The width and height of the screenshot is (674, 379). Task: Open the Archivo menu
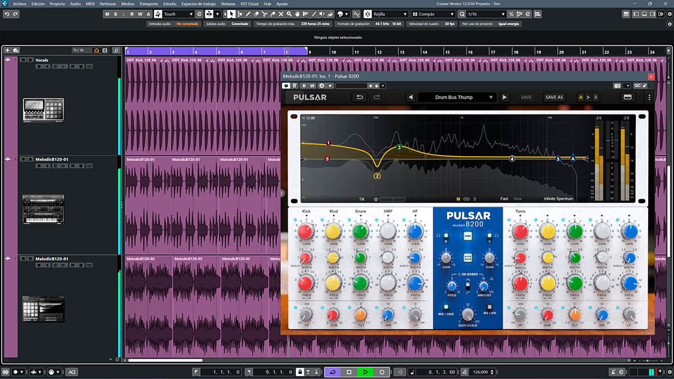tap(20, 3)
